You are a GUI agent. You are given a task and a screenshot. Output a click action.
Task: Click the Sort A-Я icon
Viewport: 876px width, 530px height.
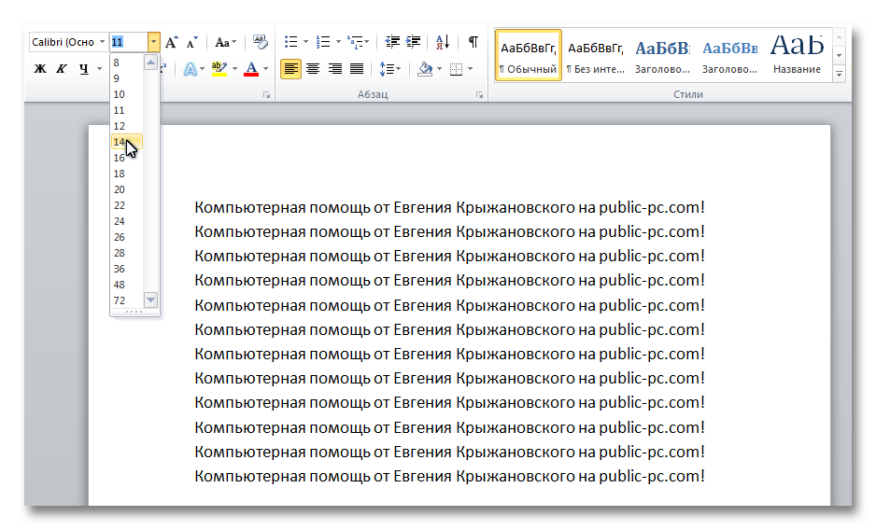coord(443,42)
